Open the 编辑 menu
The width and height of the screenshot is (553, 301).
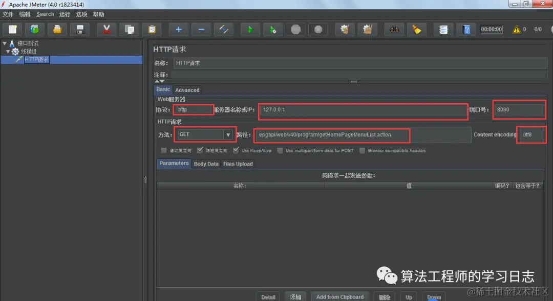click(x=25, y=14)
